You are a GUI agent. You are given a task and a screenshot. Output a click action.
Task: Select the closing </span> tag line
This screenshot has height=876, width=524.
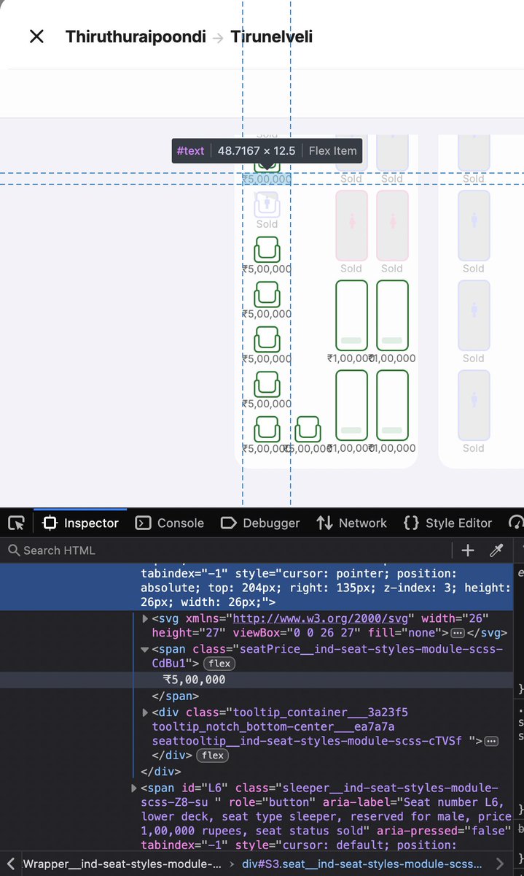point(175,696)
